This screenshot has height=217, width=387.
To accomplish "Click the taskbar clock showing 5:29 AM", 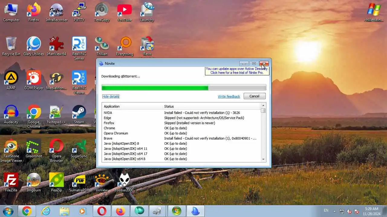I will (372, 211).
